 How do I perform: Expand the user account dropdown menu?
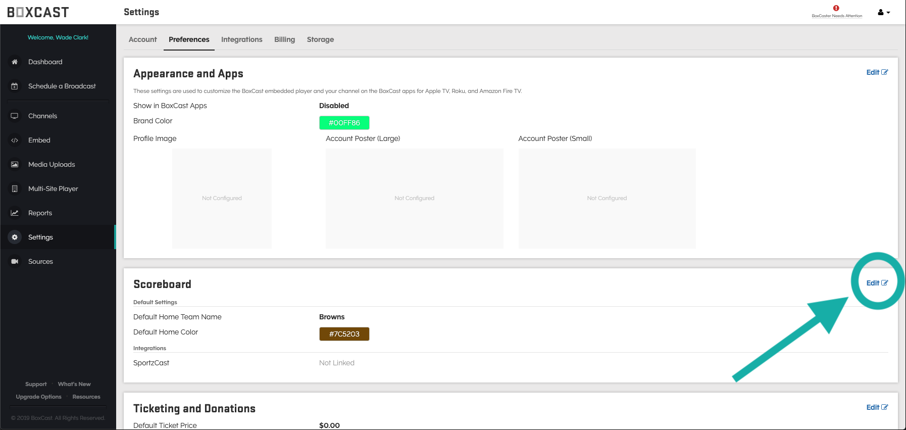883,12
